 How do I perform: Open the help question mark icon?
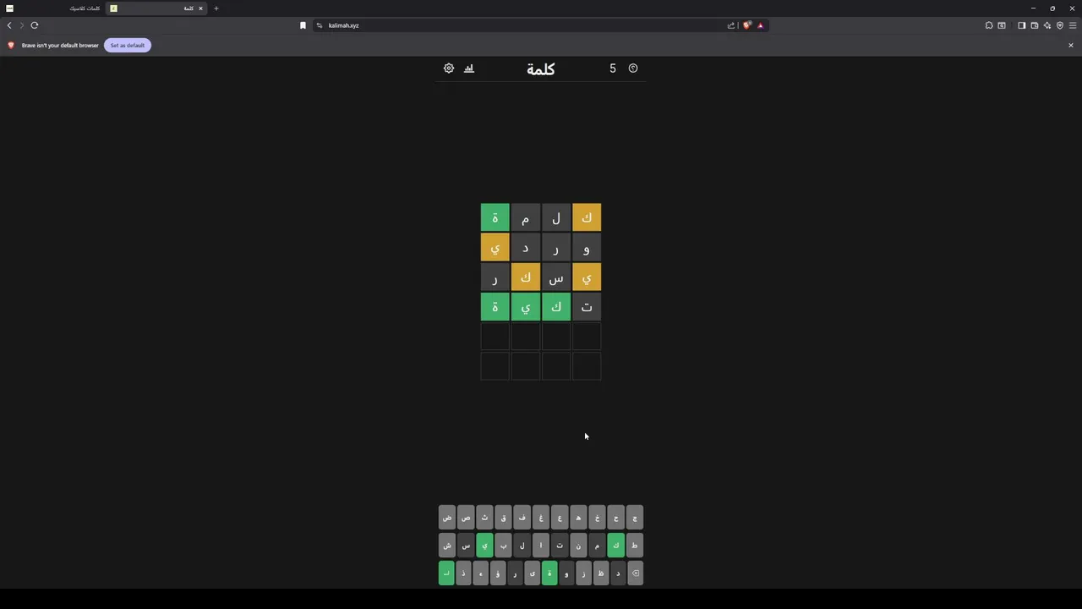pyautogui.click(x=633, y=69)
